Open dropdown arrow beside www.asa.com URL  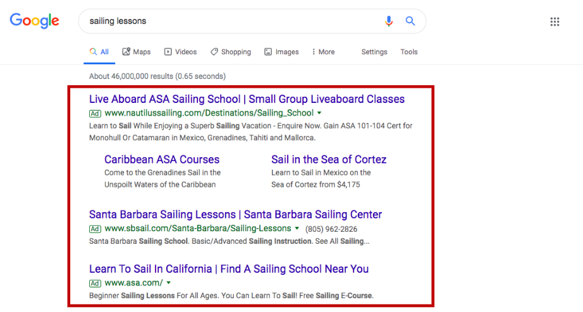(x=169, y=283)
